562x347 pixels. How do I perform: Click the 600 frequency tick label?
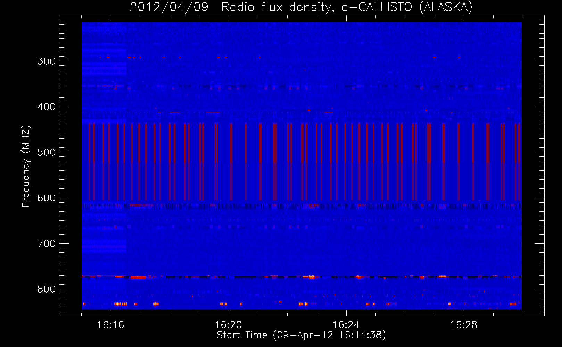[x=47, y=198]
